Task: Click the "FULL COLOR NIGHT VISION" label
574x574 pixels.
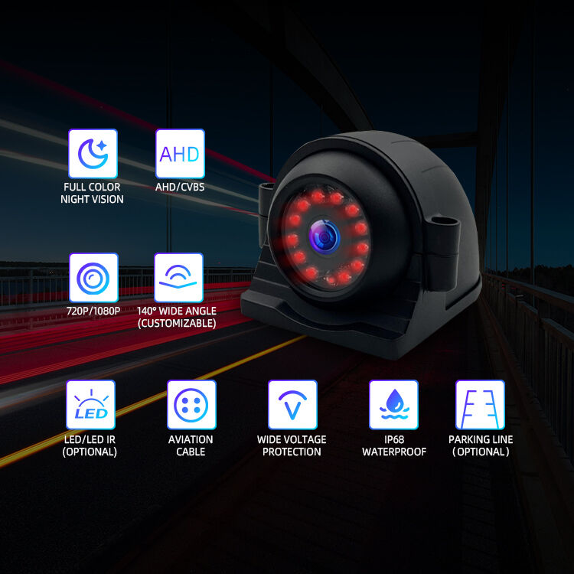Action: pyautogui.click(x=92, y=193)
